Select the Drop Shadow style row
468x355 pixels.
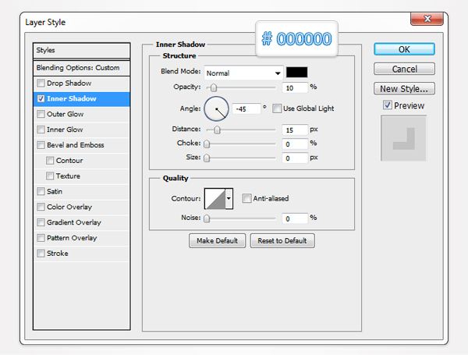point(81,83)
